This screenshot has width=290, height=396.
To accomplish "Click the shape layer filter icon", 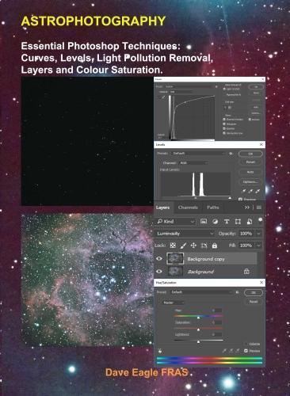I will coord(238,222).
